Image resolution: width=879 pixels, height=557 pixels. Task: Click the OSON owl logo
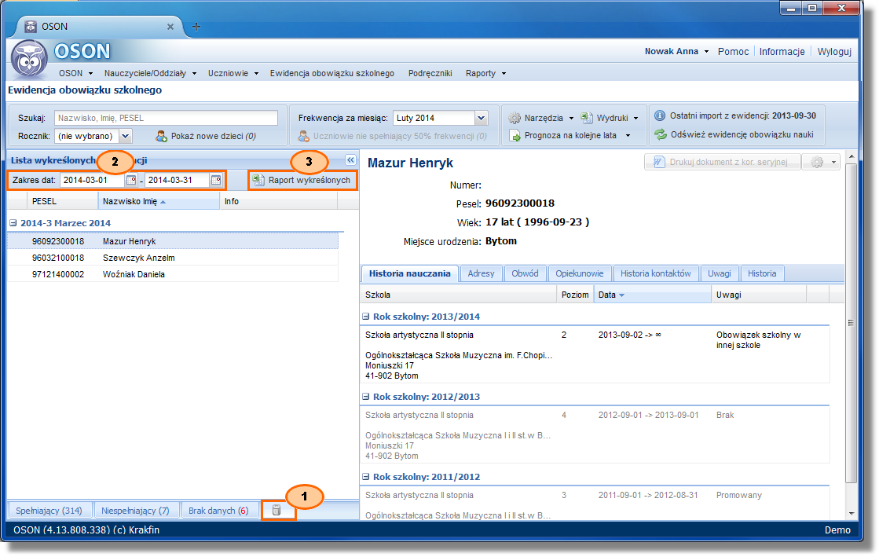point(28,59)
